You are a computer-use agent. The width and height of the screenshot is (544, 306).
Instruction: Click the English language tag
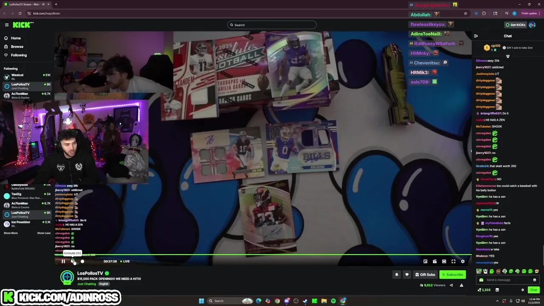click(104, 284)
